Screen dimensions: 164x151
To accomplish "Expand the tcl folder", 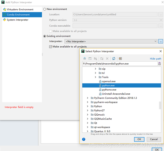I will tap(95, 73).
